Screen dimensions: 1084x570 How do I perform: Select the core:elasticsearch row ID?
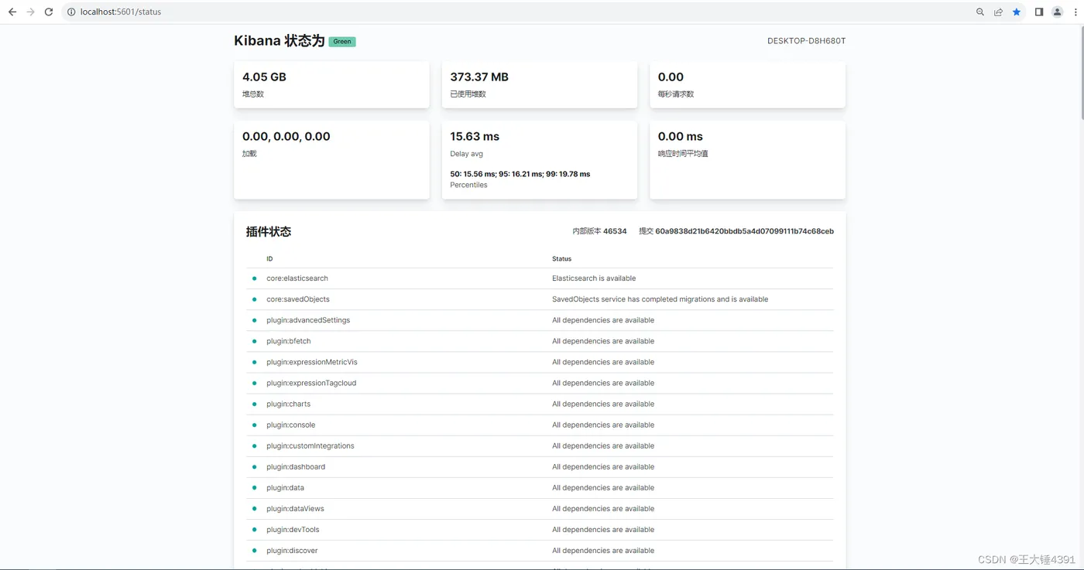tap(297, 278)
